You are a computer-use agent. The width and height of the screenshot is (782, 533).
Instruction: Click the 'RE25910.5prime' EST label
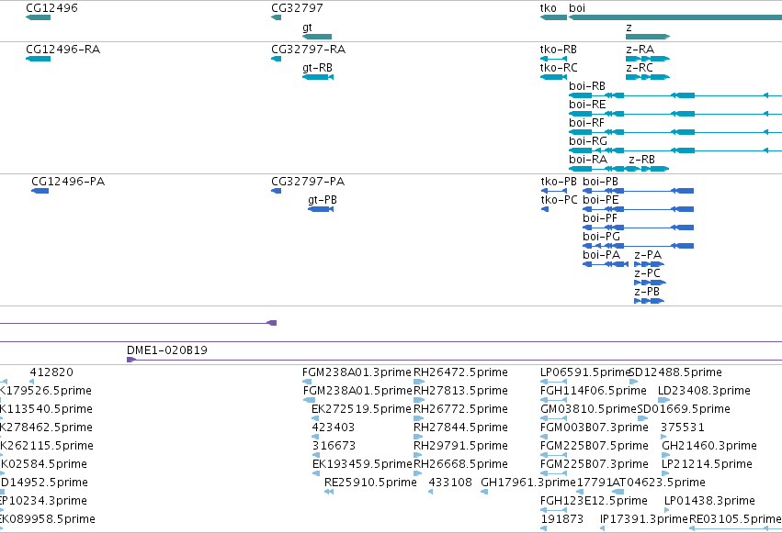(370, 483)
